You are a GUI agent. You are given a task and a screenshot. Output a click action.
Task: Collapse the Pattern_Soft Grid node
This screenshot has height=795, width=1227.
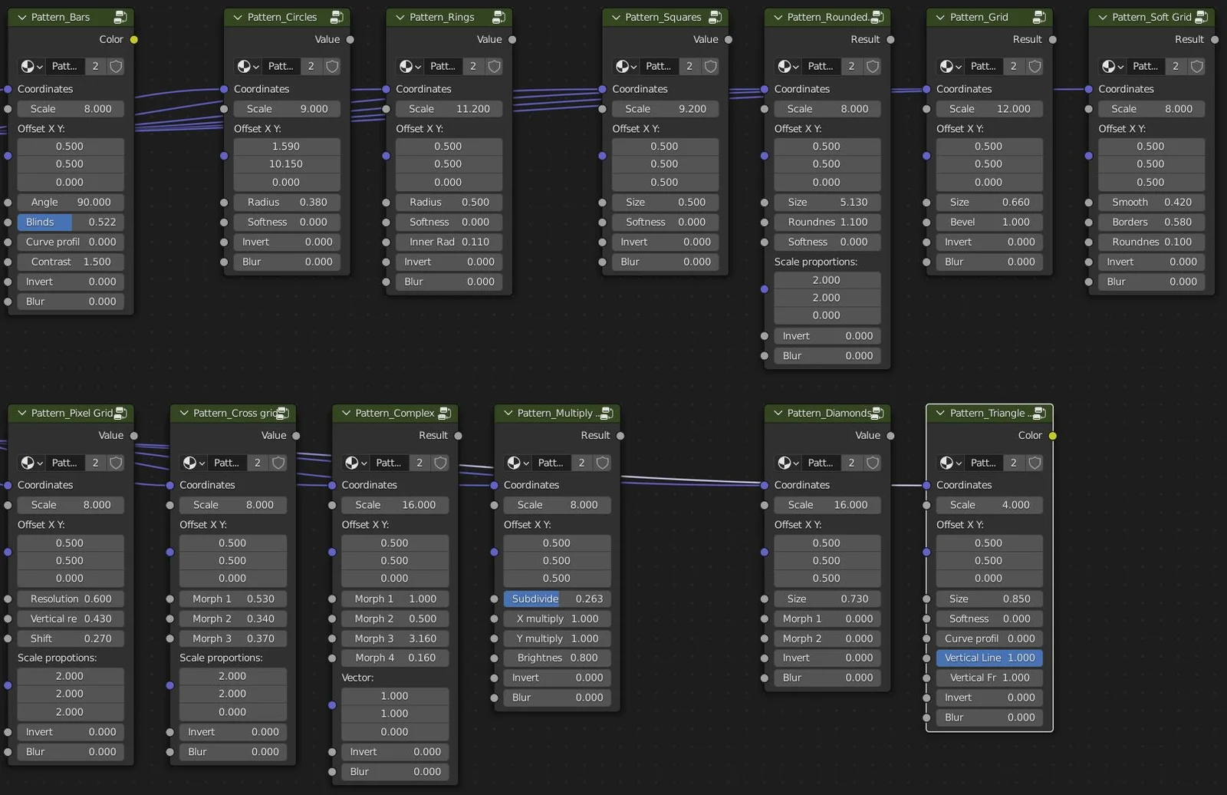pyautogui.click(x=1102, y=16)
